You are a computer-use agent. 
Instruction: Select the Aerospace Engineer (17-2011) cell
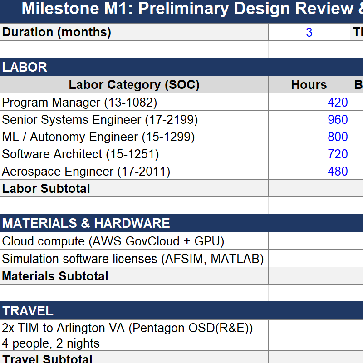tap(134, 171)
